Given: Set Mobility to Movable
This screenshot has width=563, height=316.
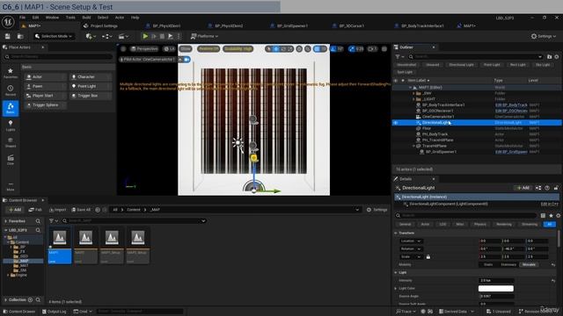Looking at the screenshot, I should tap(529, 265).
